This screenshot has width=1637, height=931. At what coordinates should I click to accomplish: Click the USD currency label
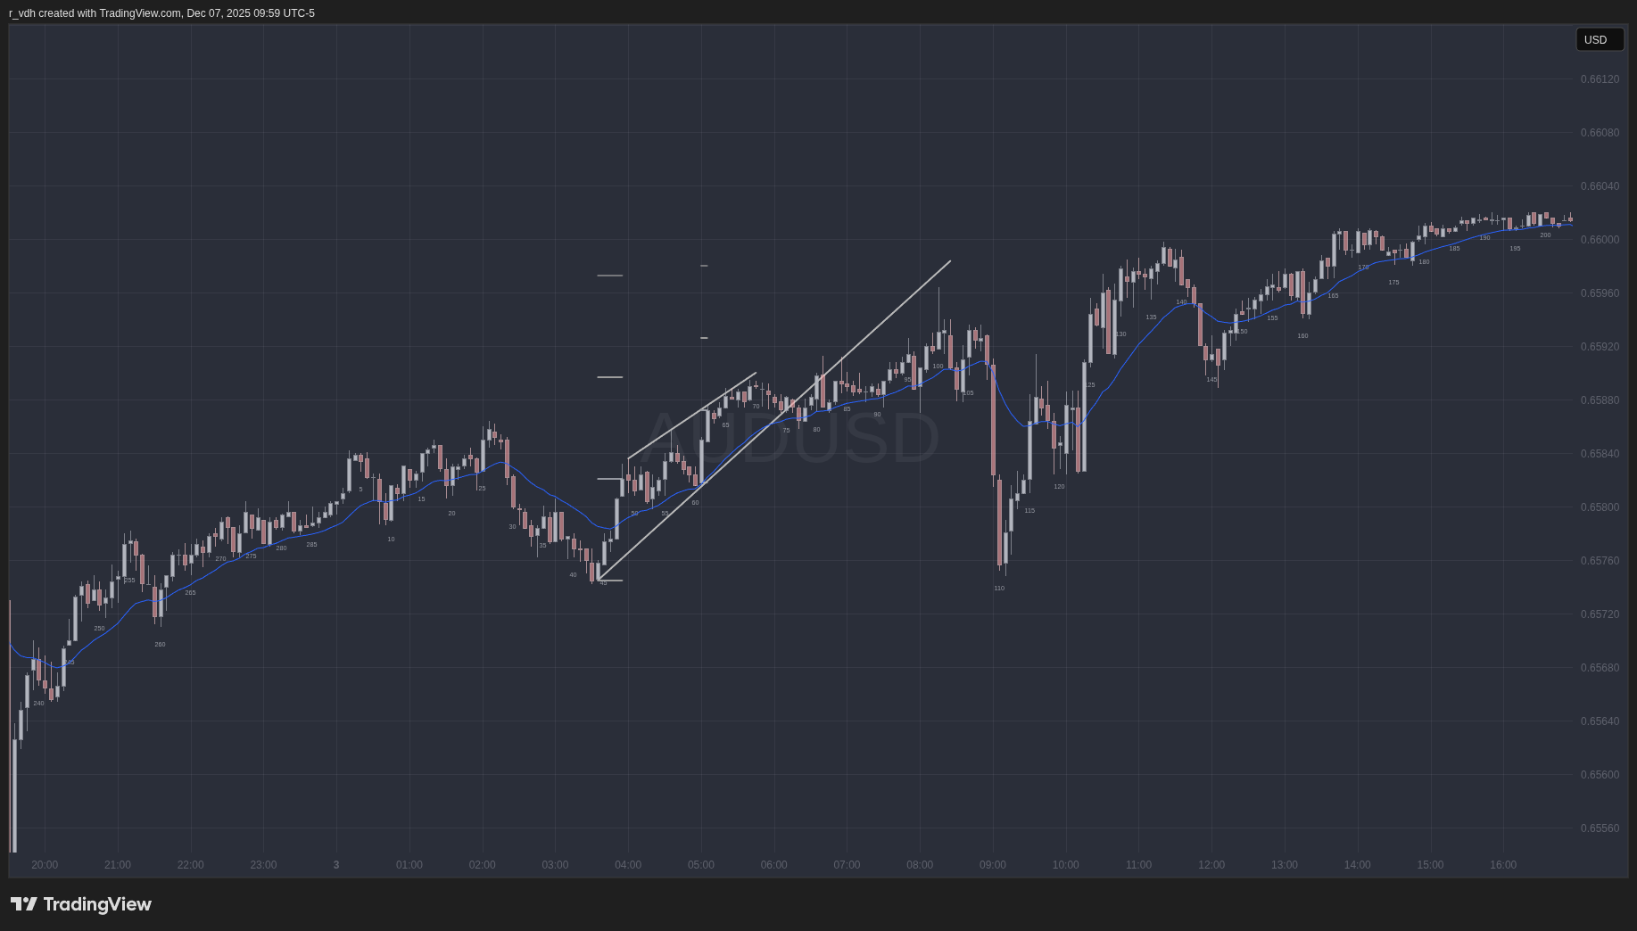pyautogui.click(x=1595, y=40)
